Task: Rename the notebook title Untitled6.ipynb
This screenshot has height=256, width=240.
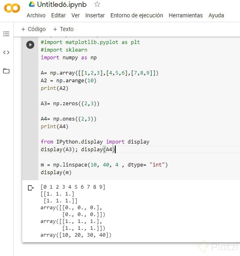Action: 62,4
